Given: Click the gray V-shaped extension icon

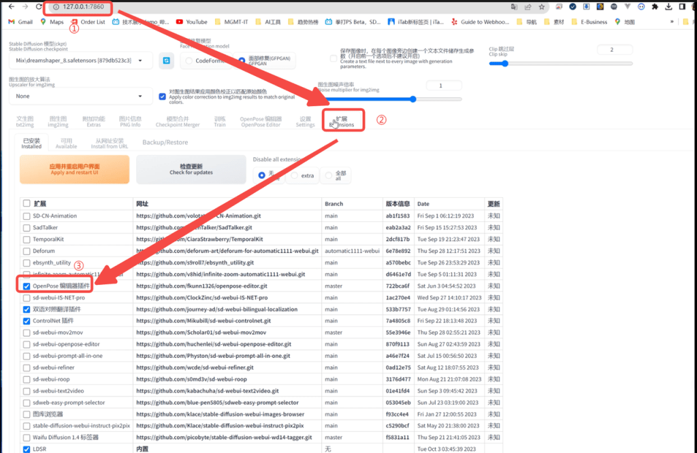Looking at the screenshot, I should tap(627, 7).
